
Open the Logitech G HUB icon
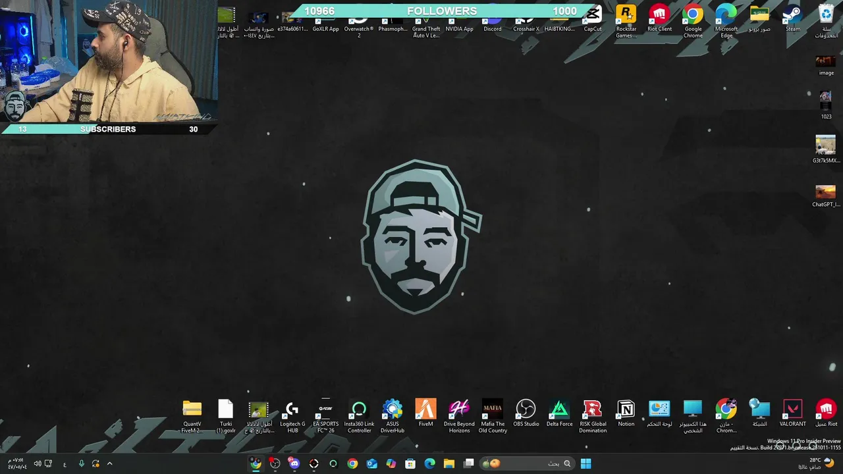tap(292, 416)
